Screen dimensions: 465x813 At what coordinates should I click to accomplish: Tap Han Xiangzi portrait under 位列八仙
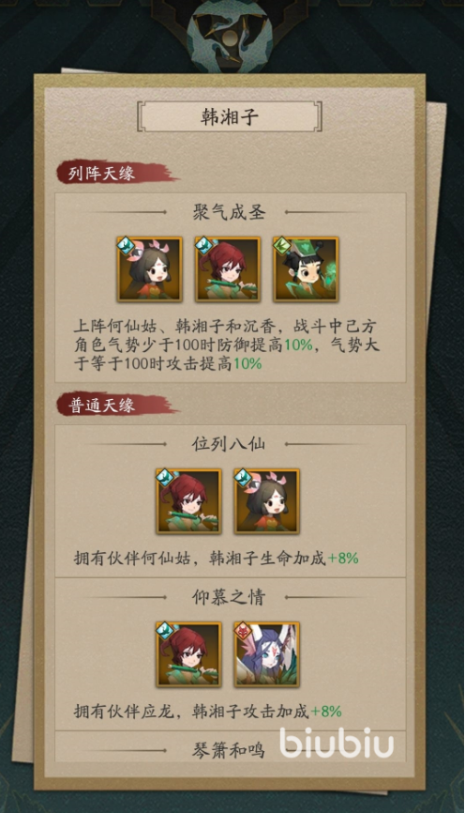click(x=188, y=501)
